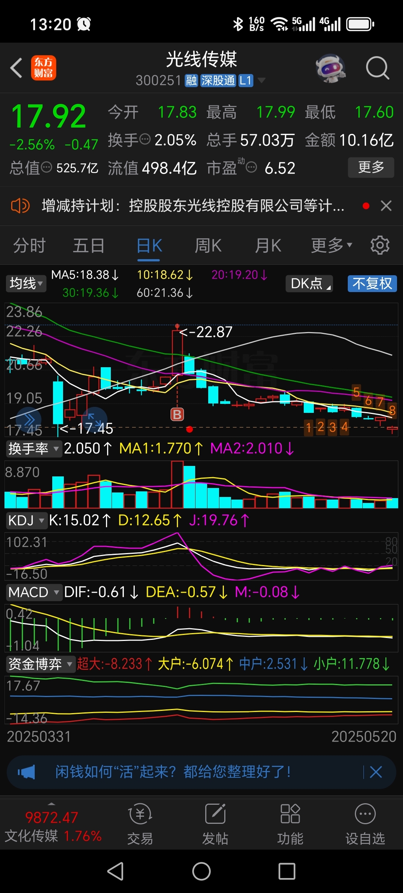Tap the orange speaker announcement icon

pos(20,206)
